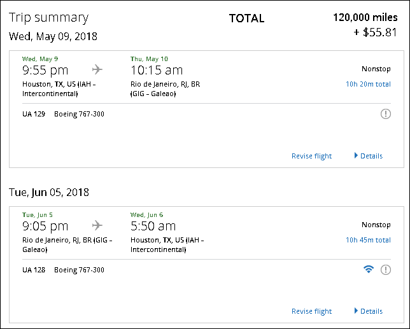Click the Tue, Jun 05, 2018 date heading
410x329 pixels.
(49, 192)
